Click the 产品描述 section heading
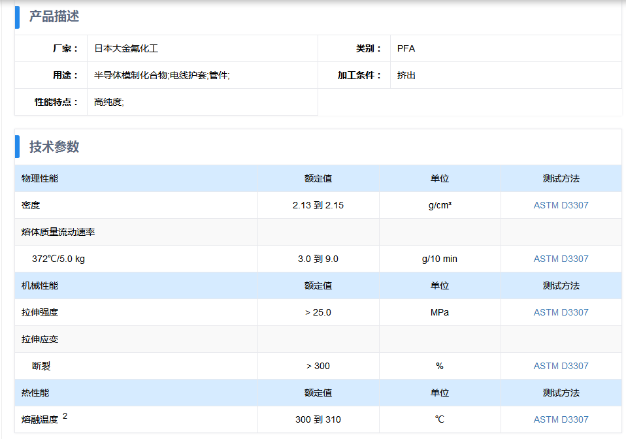This screenshot has width=626, height=439. (x=54, y=16)
